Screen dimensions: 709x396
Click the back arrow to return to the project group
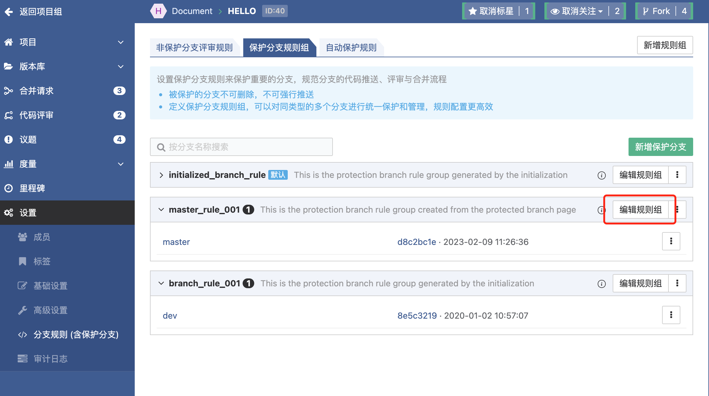[x=9, y=12]
